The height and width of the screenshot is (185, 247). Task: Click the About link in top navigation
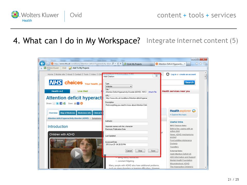tap(70, 75)
